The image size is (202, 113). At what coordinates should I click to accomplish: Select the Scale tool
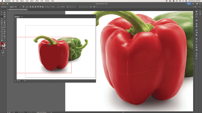tap(5, 25)
